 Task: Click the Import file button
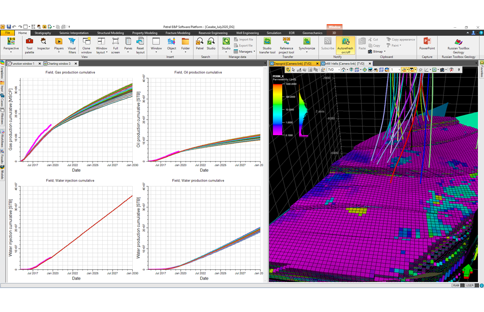point(242,39)
